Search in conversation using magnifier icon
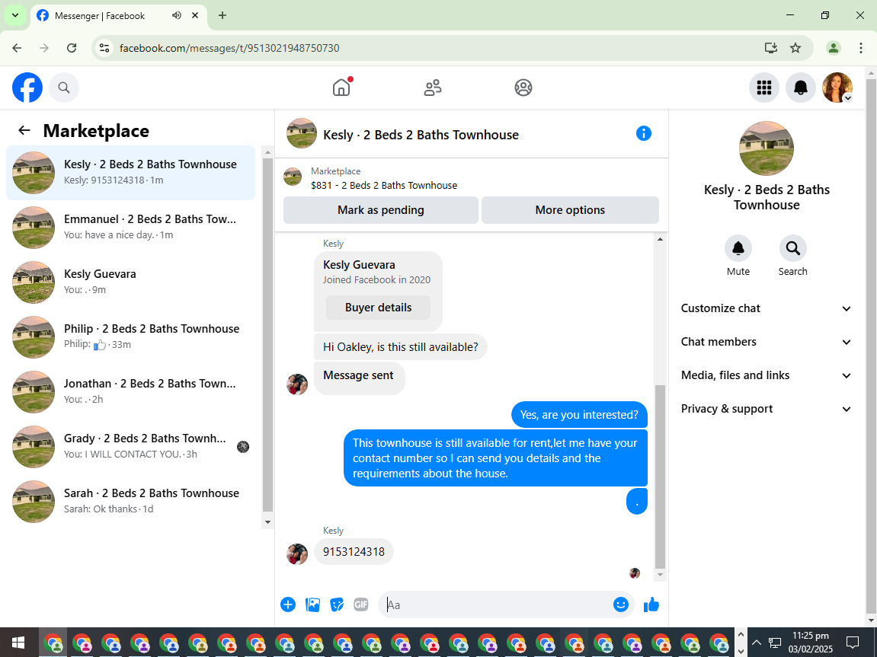Image resolution: width=877 pixels, height=657 pixels. click(x=792, y=248)
